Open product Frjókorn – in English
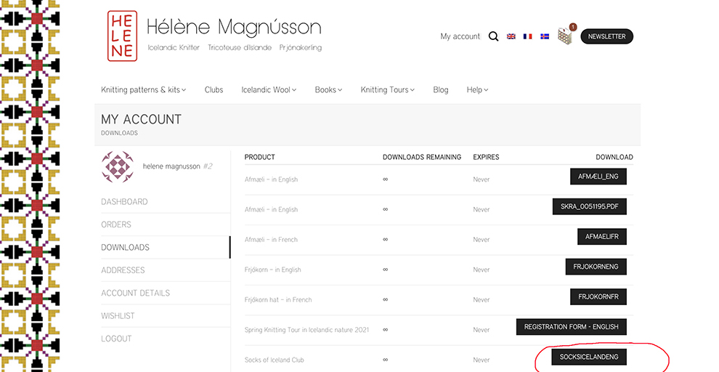 tap(273, 270)
